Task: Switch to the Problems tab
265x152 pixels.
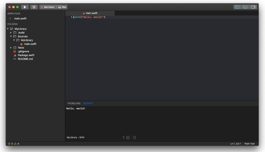Action: pyautogui.click(x=74, y=103)
